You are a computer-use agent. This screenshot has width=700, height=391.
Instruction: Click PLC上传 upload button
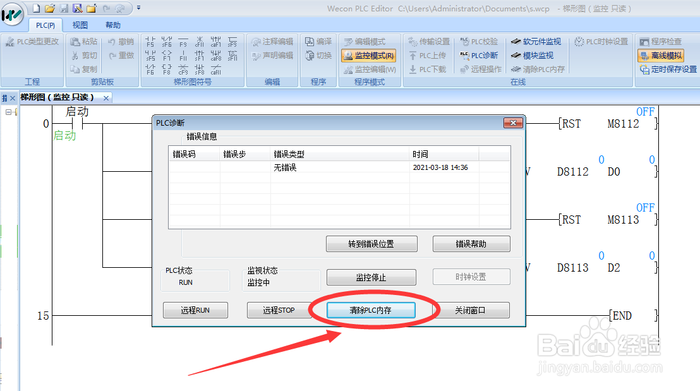pyautogui.click(x=427, y=56)
